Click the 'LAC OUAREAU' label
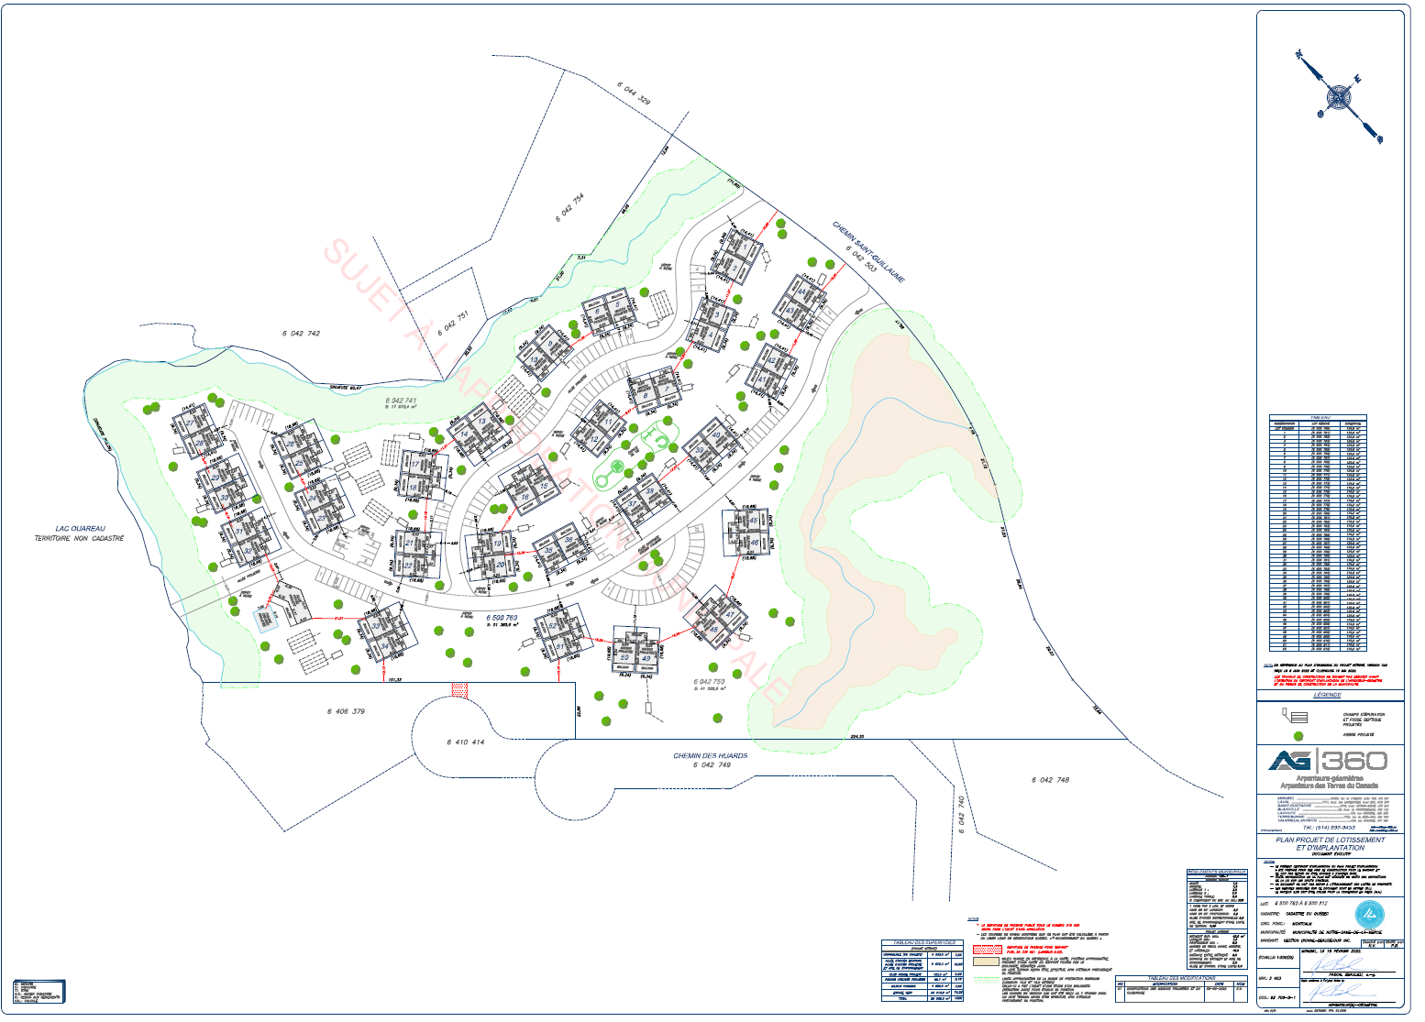This screenshot has width=1425, height=1022. pyautogui.click(x=80, y=529)
